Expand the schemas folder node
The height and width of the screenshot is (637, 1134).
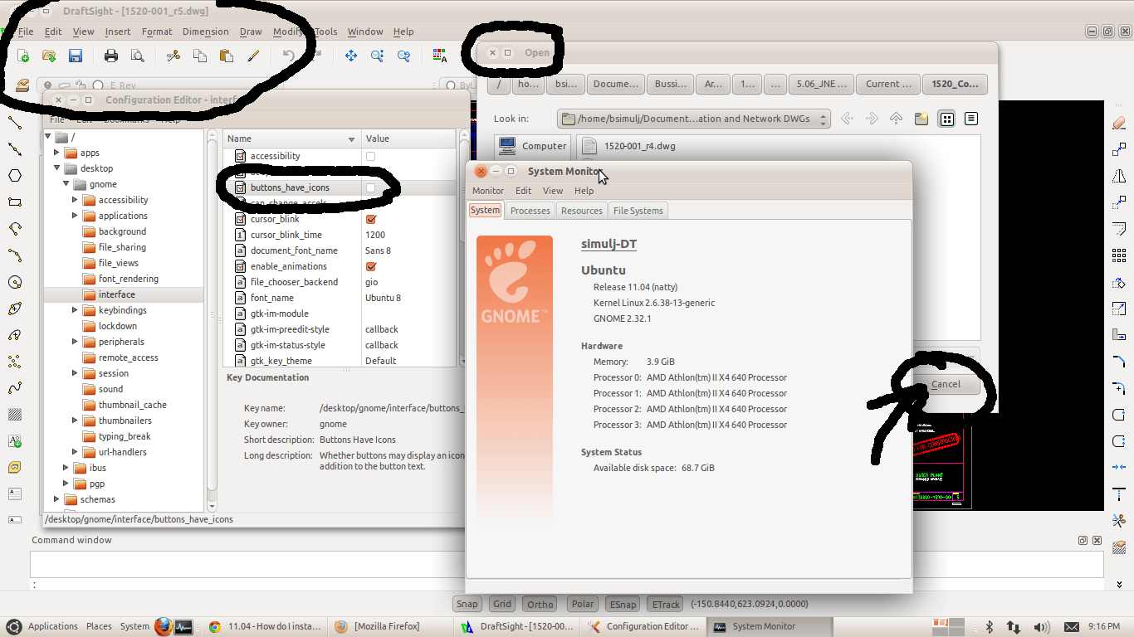point(56,499)
